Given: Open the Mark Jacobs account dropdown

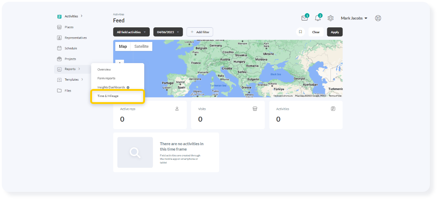Looking at the screenshot, I should [x=354, y=18].
